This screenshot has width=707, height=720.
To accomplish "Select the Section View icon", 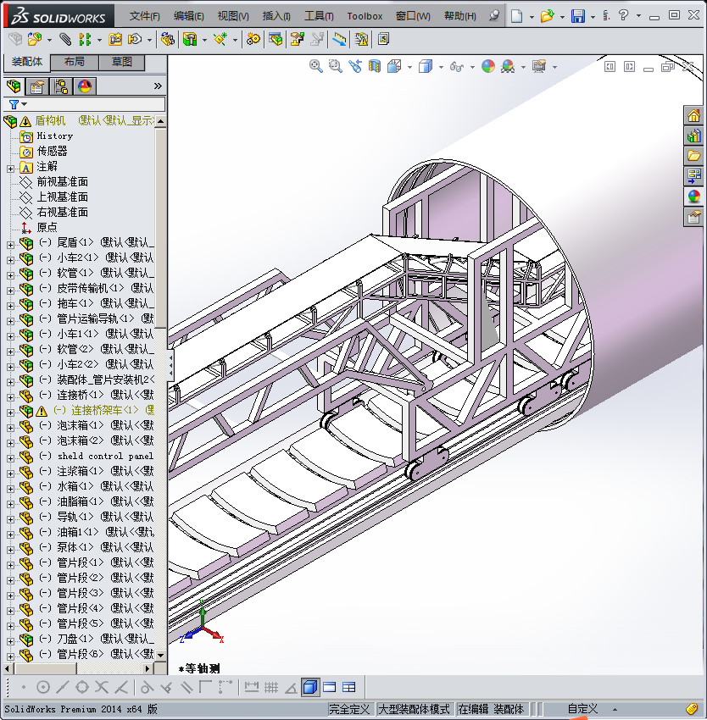I will click(374, 66).
